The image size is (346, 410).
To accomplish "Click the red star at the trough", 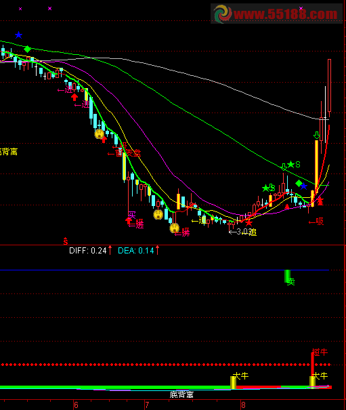I will (x=248, y=223).
